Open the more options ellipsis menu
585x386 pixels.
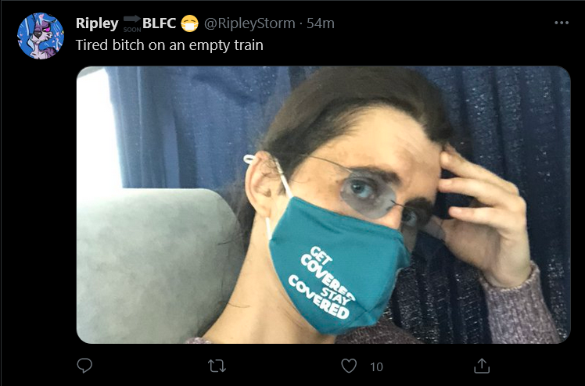561,23
